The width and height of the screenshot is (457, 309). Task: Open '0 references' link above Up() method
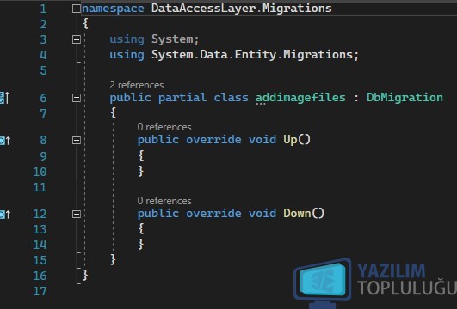[x=164, y=127]
